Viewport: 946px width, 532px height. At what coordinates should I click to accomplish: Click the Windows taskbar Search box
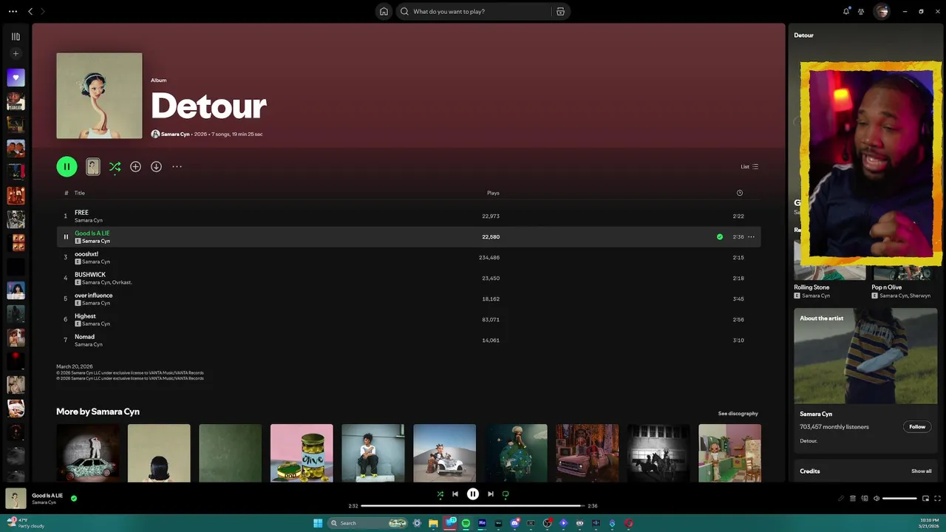click(x=368, y=523)
